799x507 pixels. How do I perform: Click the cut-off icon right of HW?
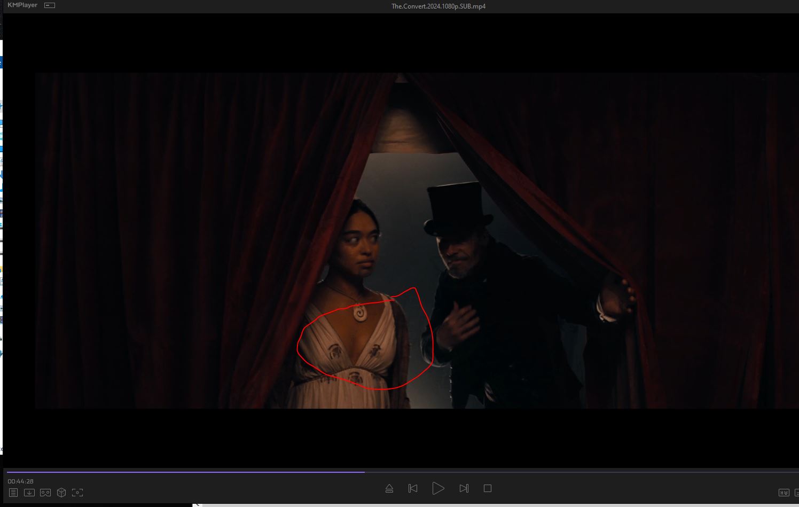pos(796,493)
